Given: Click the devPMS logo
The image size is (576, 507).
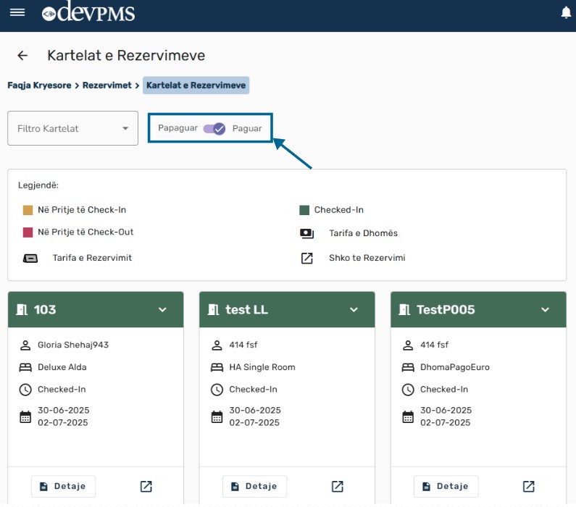Looking at the screenshot, I should [88, 13].
